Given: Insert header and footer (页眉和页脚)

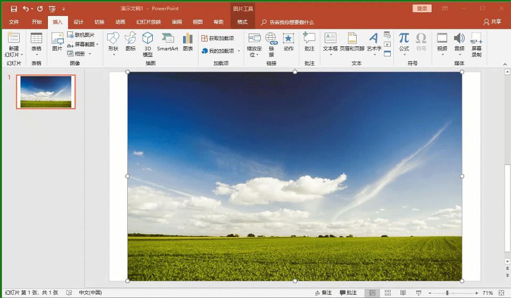Looking at the screenshot, I should (352, 42).
